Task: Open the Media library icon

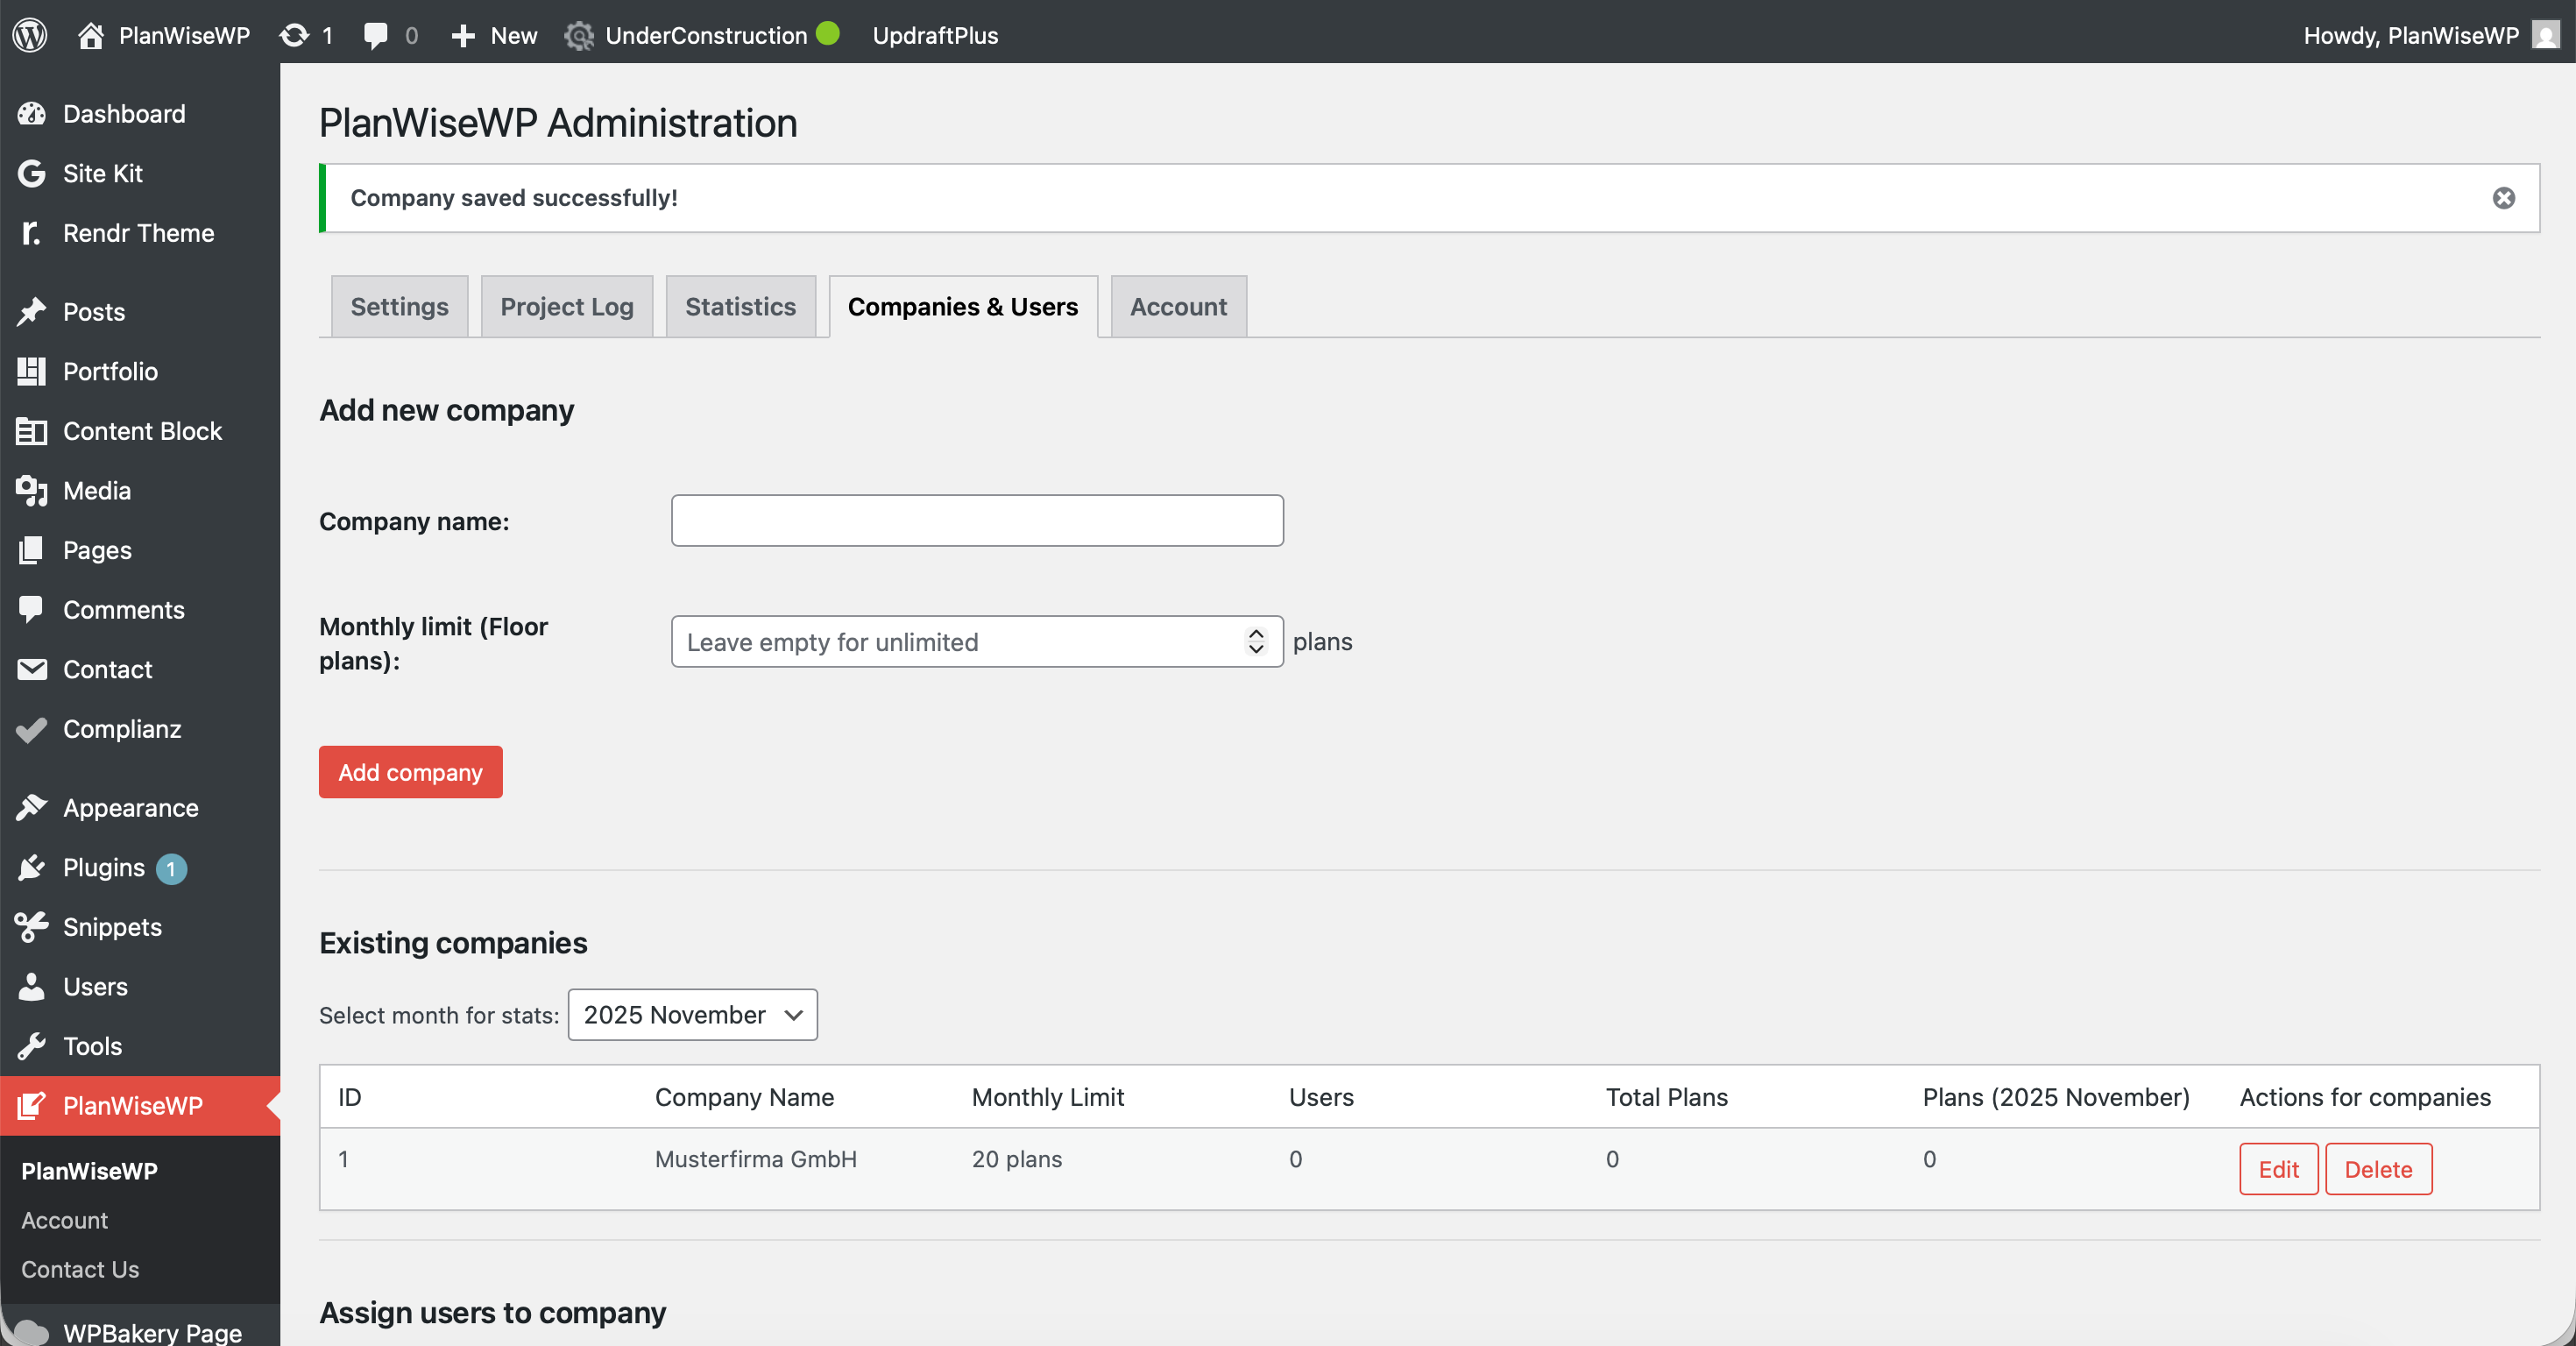Action: pyautogui.click(x=31, y=490)
